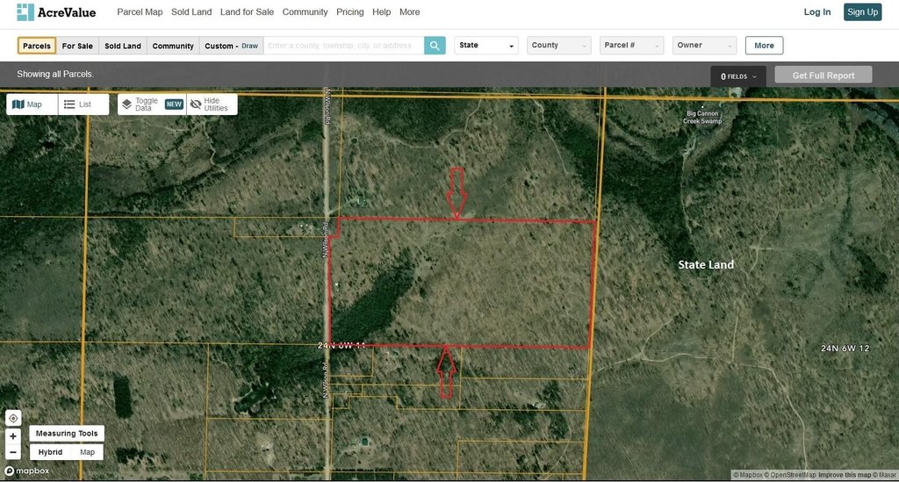Click the Sign Up button
Screen dimensions: 899x482
(862, 12)
